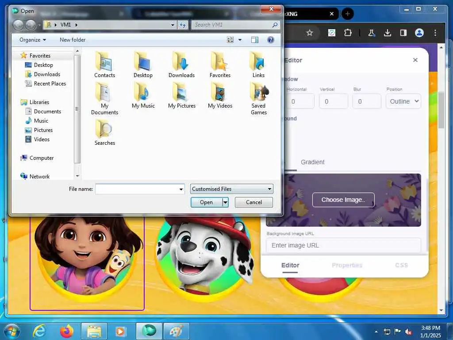The image size is (453, 340).
Task: Toggle the preview pane icon
Action: tap(254, 39)
